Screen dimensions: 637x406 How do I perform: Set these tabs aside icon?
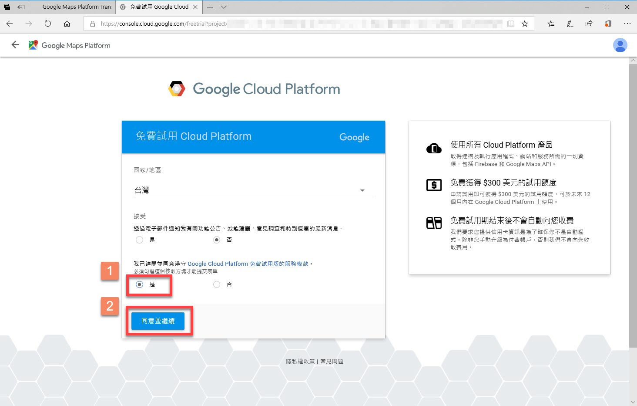tap(21, 7)
